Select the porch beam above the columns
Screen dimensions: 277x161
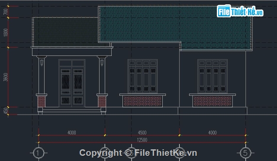72,52
